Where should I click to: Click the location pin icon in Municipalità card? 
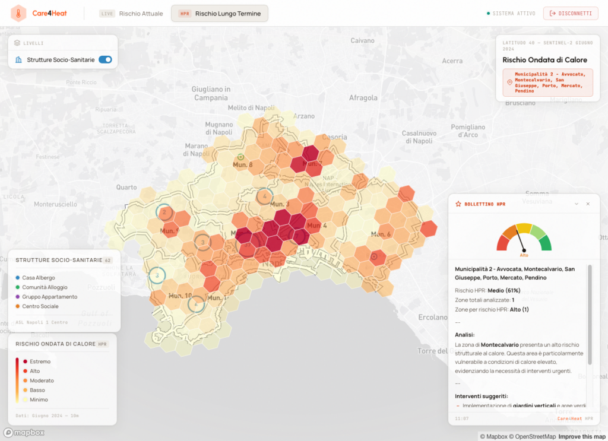[509, 83]
